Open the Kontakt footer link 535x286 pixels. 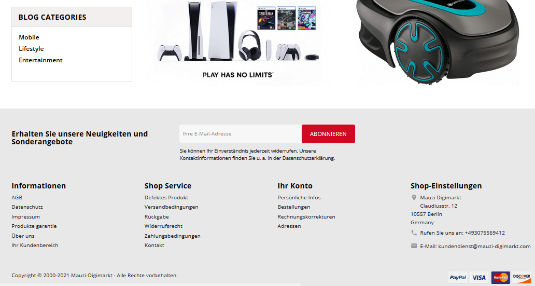point(154,245)
